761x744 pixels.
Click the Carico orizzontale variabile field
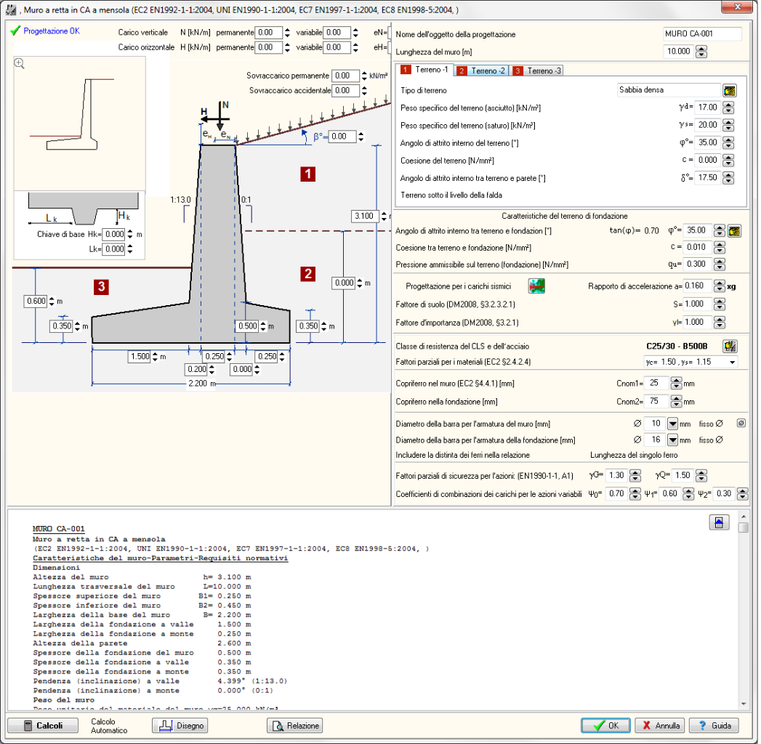point(337,47)
